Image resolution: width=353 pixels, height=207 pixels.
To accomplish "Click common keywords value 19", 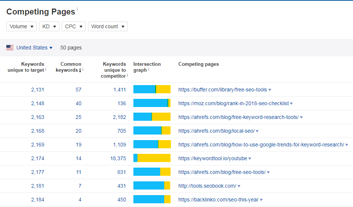I will tap(78, 145).
